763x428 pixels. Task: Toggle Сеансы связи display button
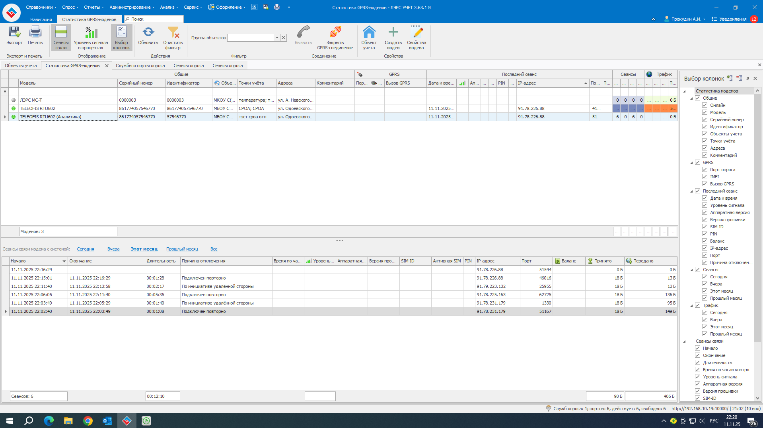61,38
